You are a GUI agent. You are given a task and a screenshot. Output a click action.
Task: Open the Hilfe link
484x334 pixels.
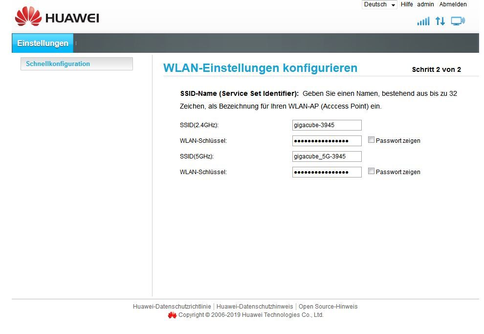click(x=407, y=4)
